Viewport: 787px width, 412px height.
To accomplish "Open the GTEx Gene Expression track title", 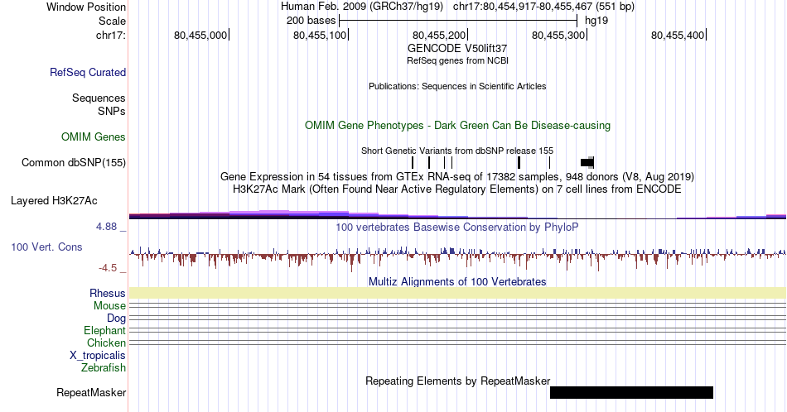I will [457, 176].
